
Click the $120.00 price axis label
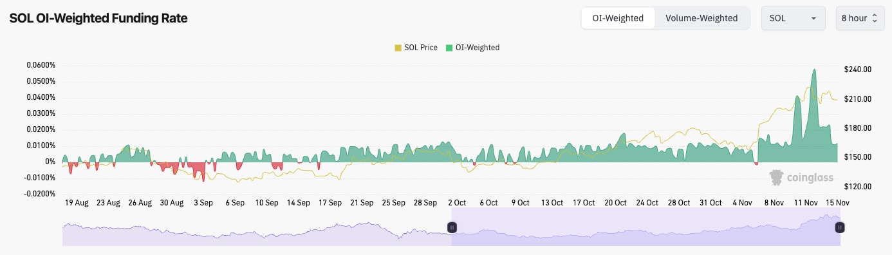coord(859,187)
